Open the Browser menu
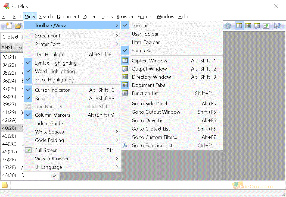The image size is (286, 197). click(125, 17)
